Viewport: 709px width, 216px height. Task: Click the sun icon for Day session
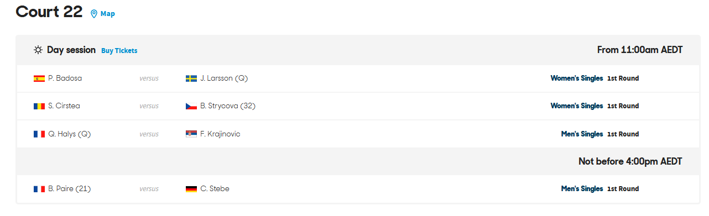[x=38, y=50]
